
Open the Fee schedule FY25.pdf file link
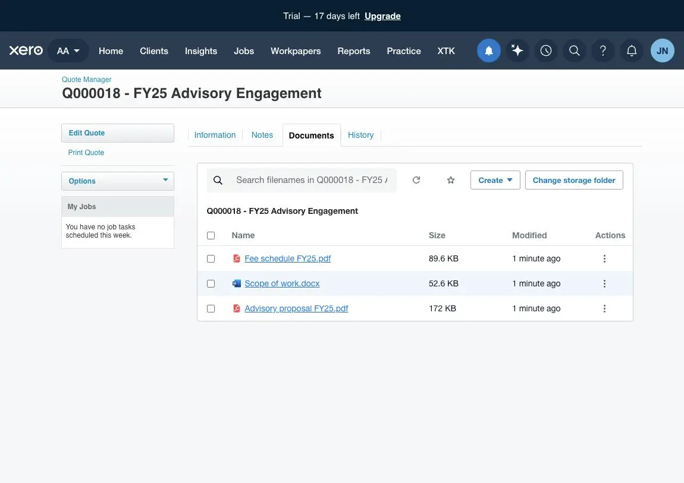287,258
